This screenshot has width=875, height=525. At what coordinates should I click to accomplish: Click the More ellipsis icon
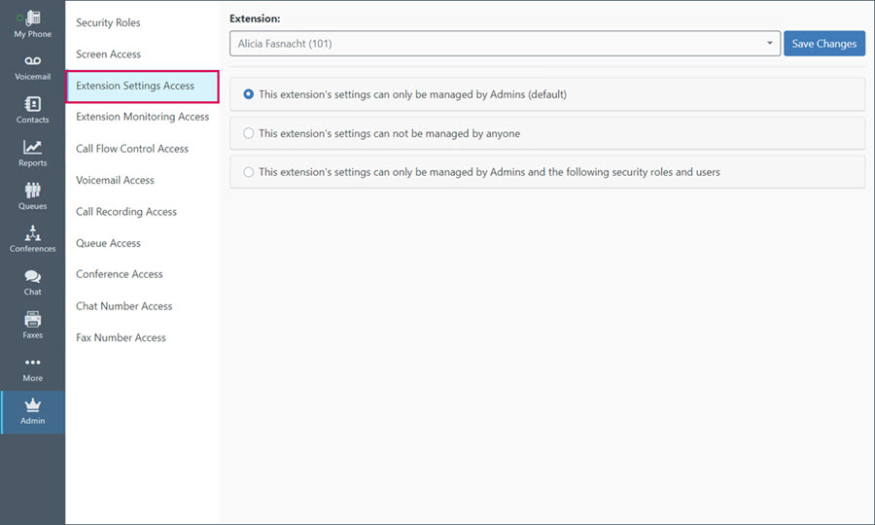32,362
